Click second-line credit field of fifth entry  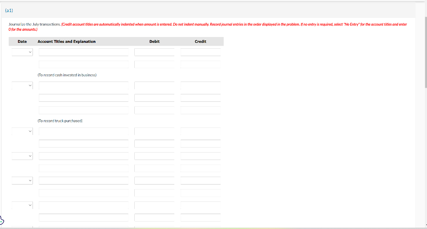click(x=201, y=193)
